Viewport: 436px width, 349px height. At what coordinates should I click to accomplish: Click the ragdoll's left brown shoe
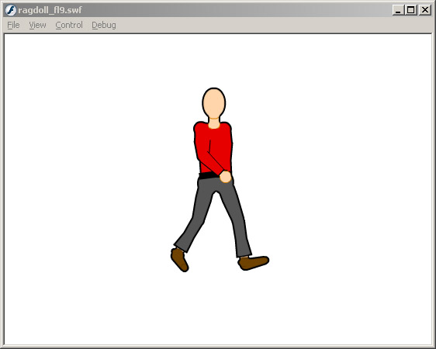coord(179,260)
